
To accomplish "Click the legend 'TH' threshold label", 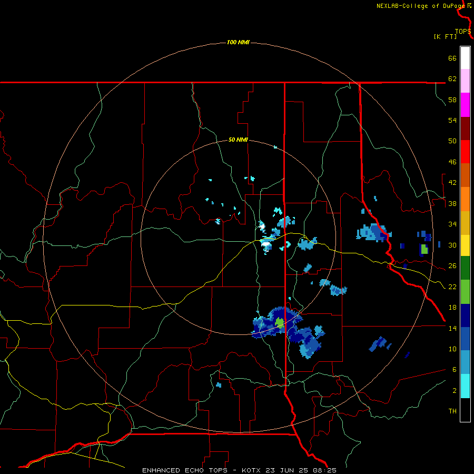I will tap(452, 411).
